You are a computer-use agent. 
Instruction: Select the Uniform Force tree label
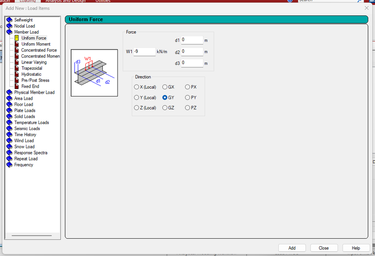(34, 38)
